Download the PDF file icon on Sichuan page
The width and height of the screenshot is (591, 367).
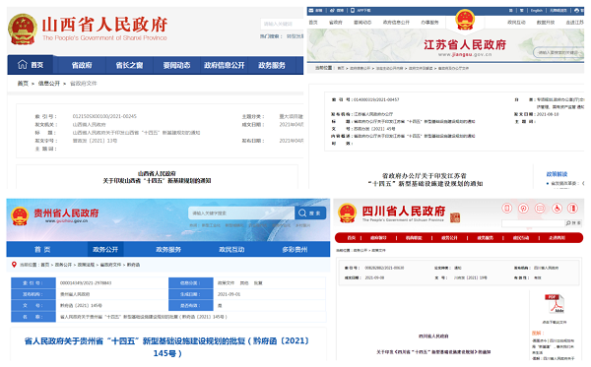tap(554, 304)
